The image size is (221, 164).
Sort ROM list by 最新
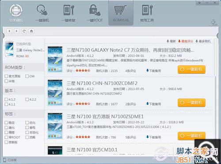171,41
